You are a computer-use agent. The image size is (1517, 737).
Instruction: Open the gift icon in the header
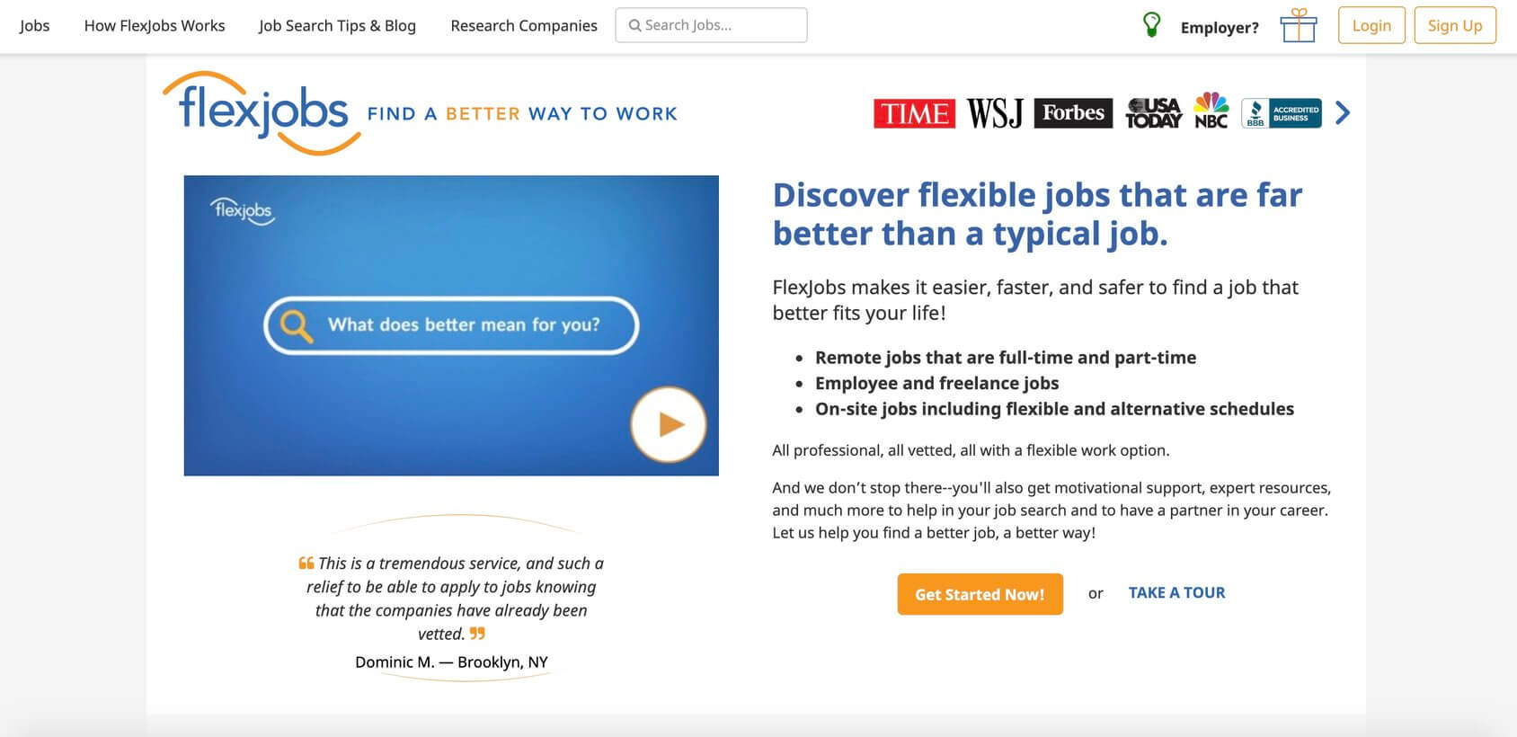coord(1298,27)
